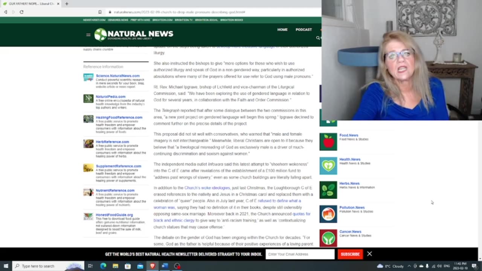Click the screen recorder taskbar icon
The height and width of the screenshot is (271, 482).
pos(177,266)
